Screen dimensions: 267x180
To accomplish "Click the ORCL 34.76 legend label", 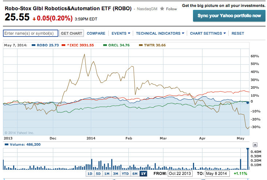I will click(119, 45).
